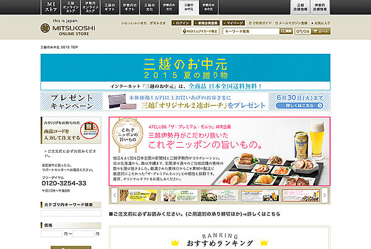This screenshot has width=371, height=249.
Task: Open the shopping cart カート button
Action: (321, 32)
